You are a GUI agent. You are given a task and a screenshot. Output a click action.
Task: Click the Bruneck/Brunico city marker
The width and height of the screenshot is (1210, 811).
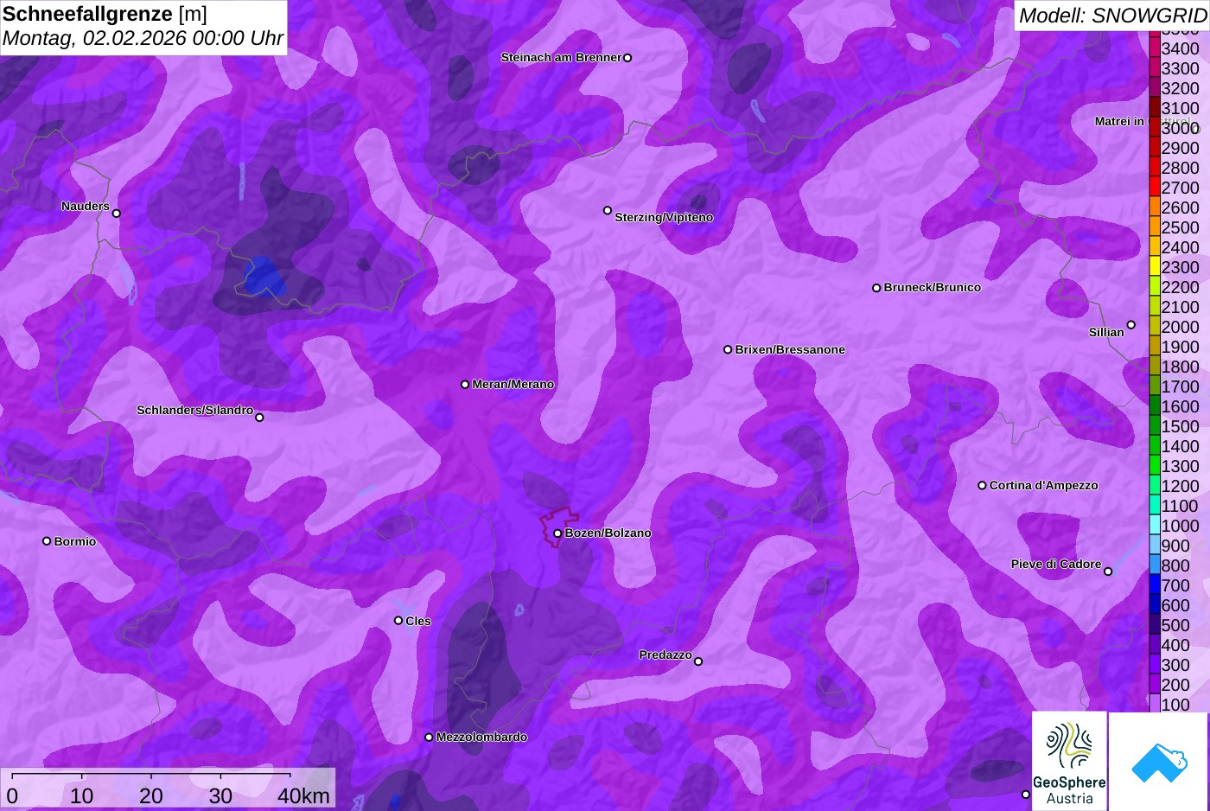pyautogui.click(x=876, y=288)
